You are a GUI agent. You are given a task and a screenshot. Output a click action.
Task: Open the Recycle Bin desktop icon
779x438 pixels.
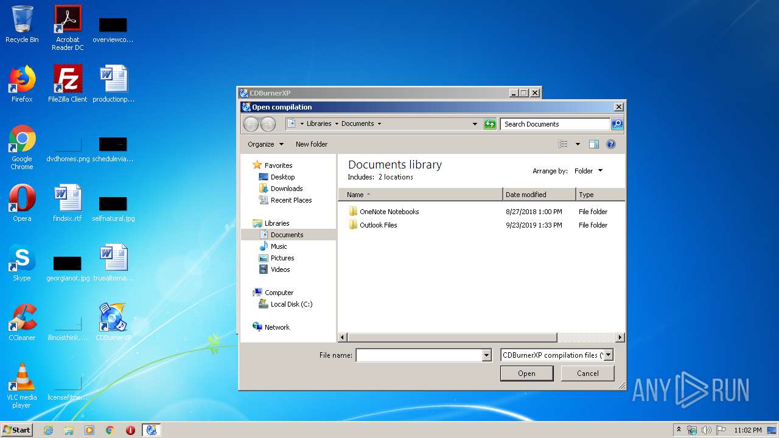(x=22, y=24)
